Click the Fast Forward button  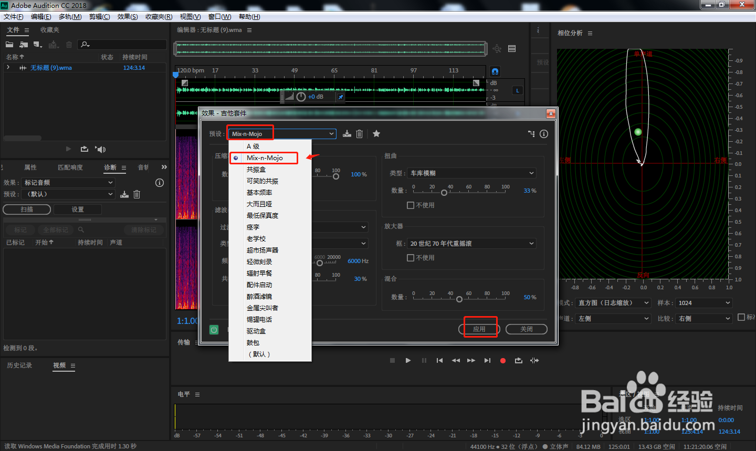471,361
